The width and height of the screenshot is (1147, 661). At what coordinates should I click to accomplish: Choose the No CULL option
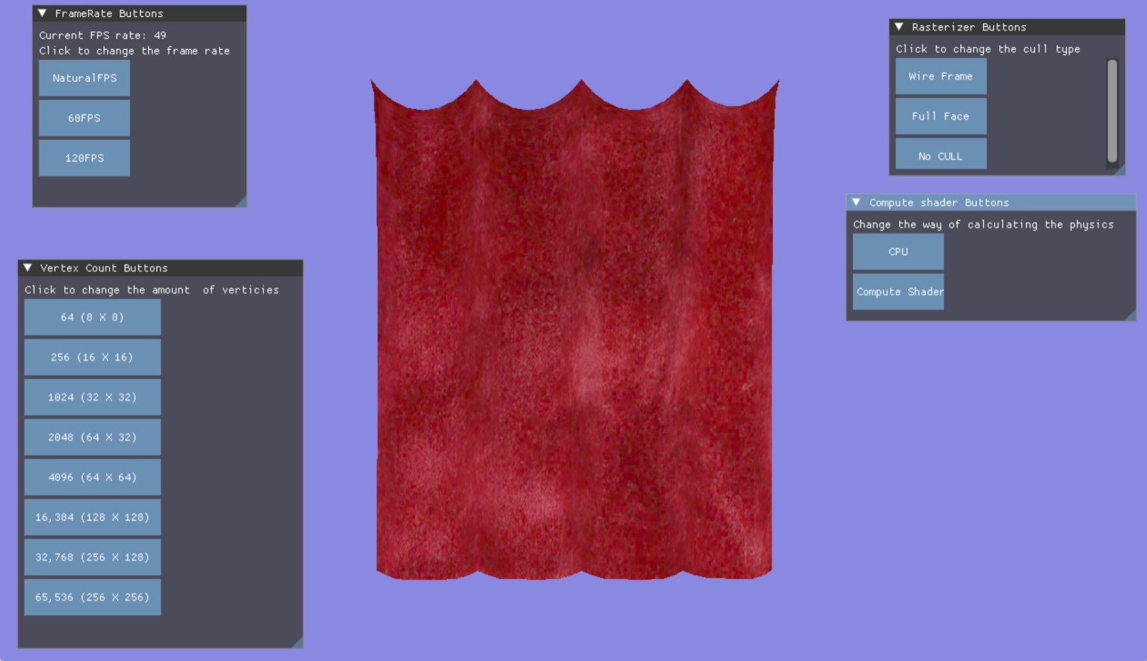941,154
